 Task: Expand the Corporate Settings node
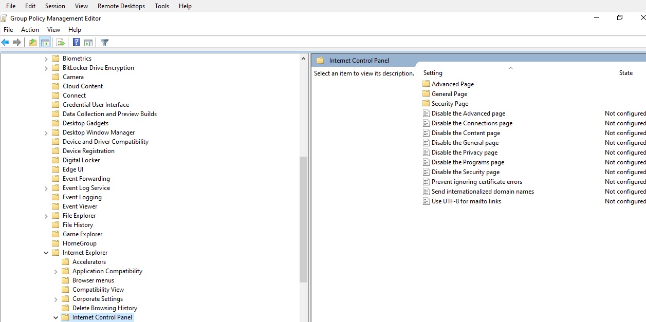(x=56, y=299)
